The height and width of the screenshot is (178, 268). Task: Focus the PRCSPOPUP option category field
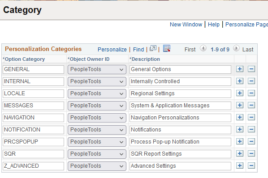coord(33,142)
